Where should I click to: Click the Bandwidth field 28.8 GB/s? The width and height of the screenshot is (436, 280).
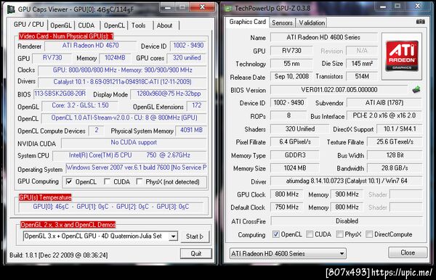click(395, 168)
